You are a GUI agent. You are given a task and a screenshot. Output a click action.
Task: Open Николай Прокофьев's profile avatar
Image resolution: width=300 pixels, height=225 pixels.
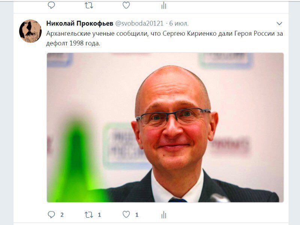coord(30,31)
